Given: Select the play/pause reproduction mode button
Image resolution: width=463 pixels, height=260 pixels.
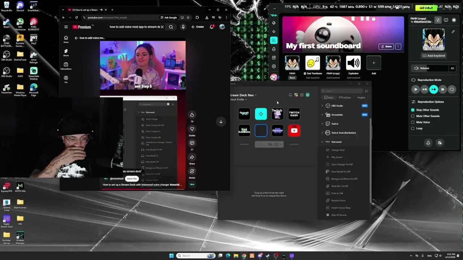Looking at the screenshot, I should (424, 89).
